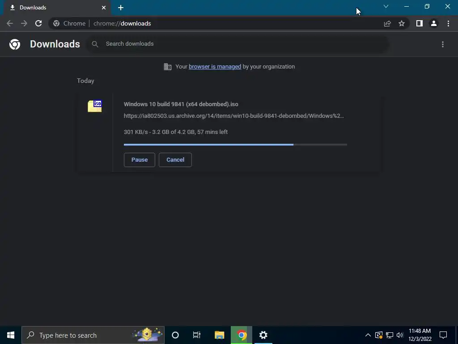Click the taskbar search box
This screenshot has height=344, width=458.
pos(93,335)
